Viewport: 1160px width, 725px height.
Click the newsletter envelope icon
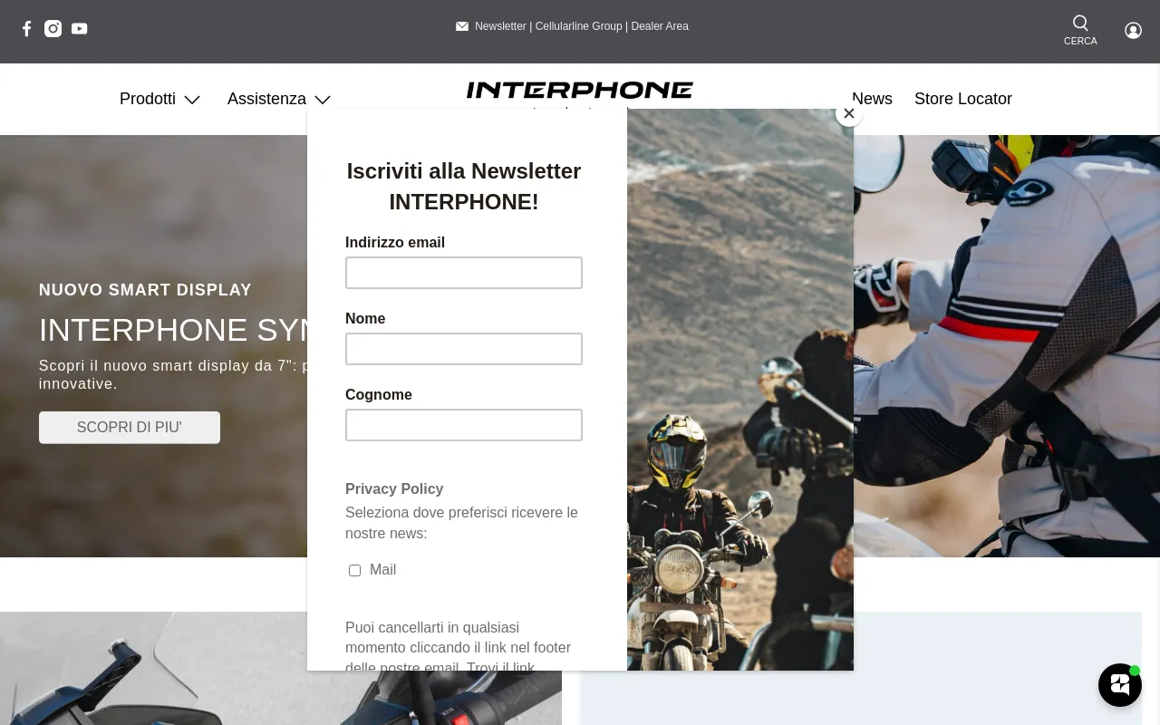click(462, 26)
